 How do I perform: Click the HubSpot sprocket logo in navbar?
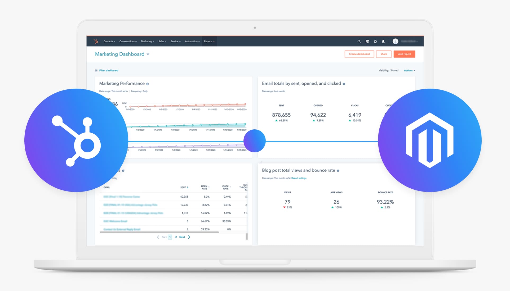coord(96,41)
